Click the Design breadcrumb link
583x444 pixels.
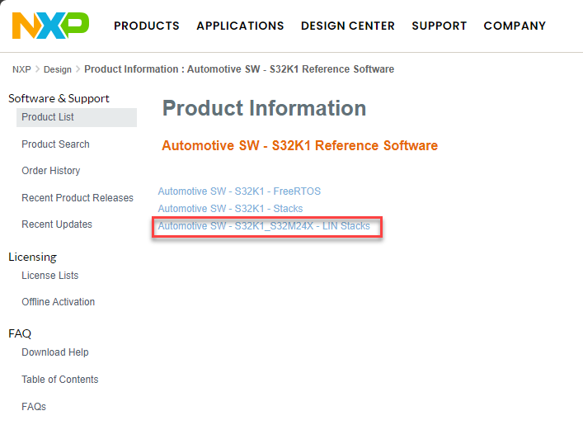click(59, 69)
